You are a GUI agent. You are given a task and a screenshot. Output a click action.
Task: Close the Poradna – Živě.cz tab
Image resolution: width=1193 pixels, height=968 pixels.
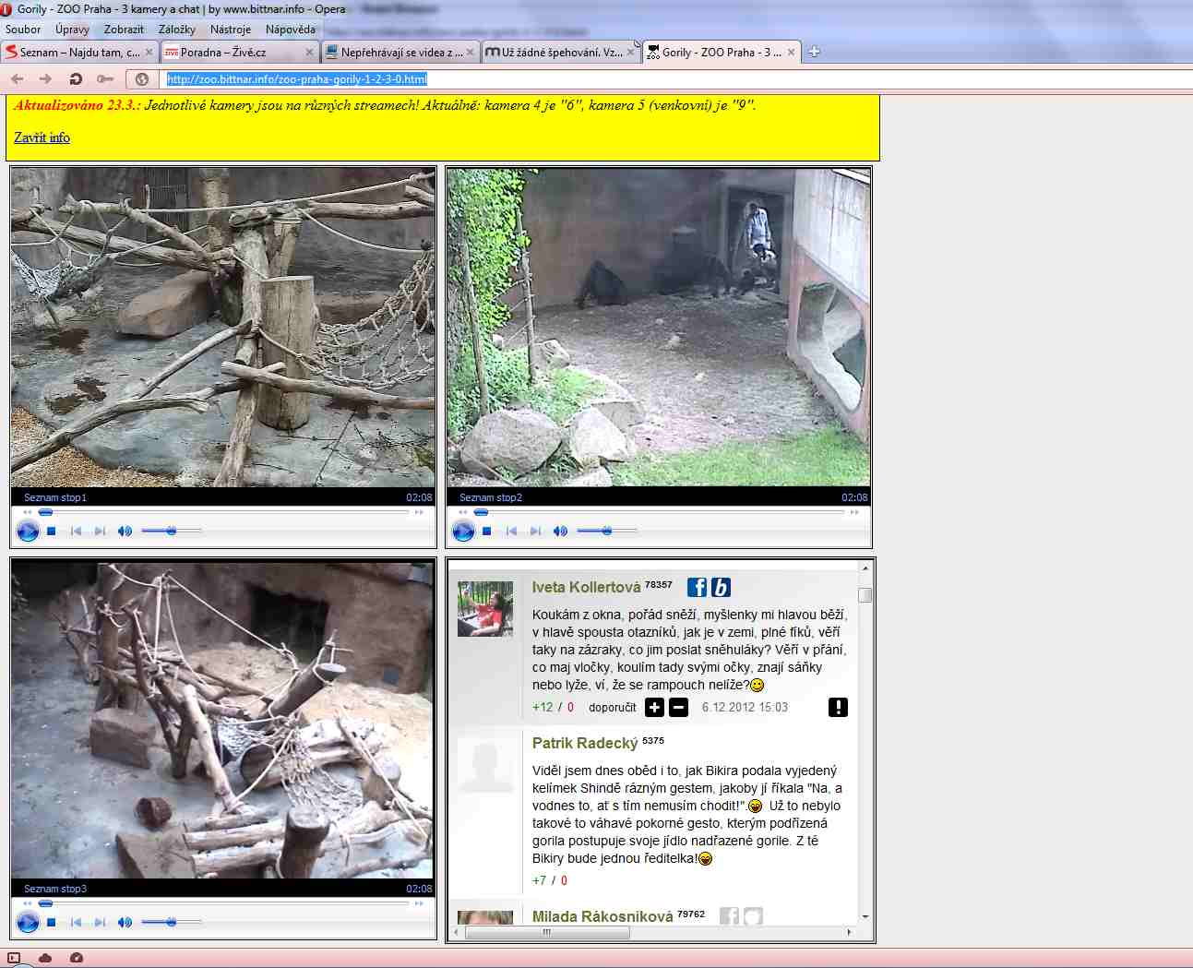pos(310,53)
